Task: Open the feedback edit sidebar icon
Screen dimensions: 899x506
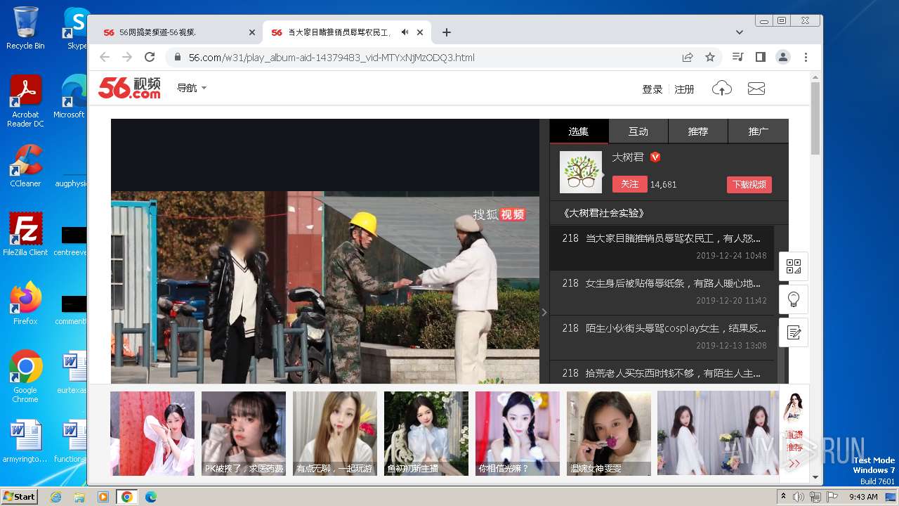Action: point(794,332)
